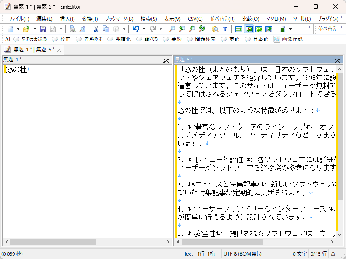Screen dimensions: 346x259
Task: Click the down arrow of the right vertical scrollbar
Action: [x=340, y=235]
